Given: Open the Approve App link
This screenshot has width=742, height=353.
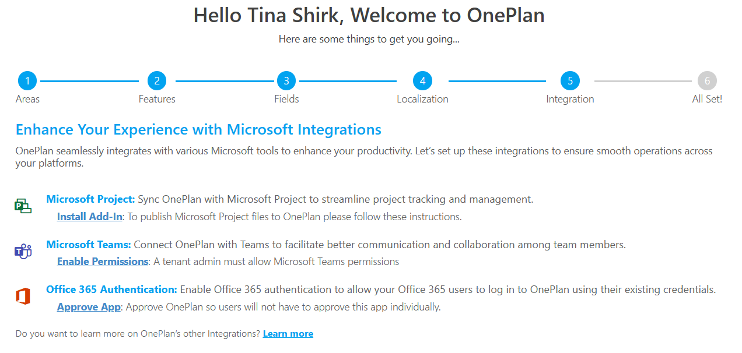Looking at the screenshot, I should (x=89, y=307).
